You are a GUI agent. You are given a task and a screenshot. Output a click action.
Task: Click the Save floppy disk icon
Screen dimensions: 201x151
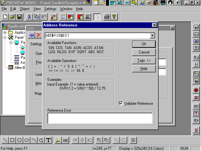coord(19,17)
